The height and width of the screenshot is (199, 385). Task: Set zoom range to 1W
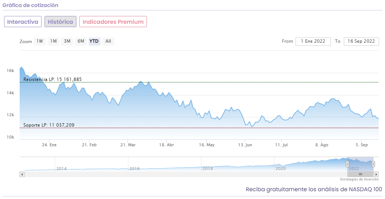[40, 41]
